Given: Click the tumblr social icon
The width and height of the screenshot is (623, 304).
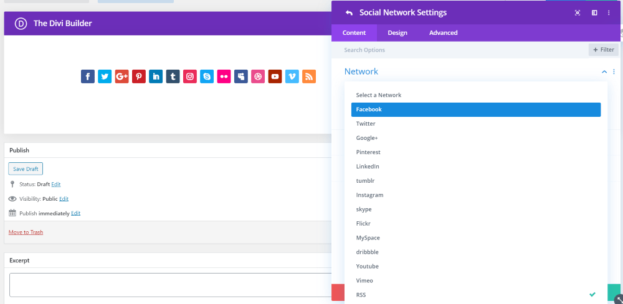Looking at the screenshot, I should point(173,76).
